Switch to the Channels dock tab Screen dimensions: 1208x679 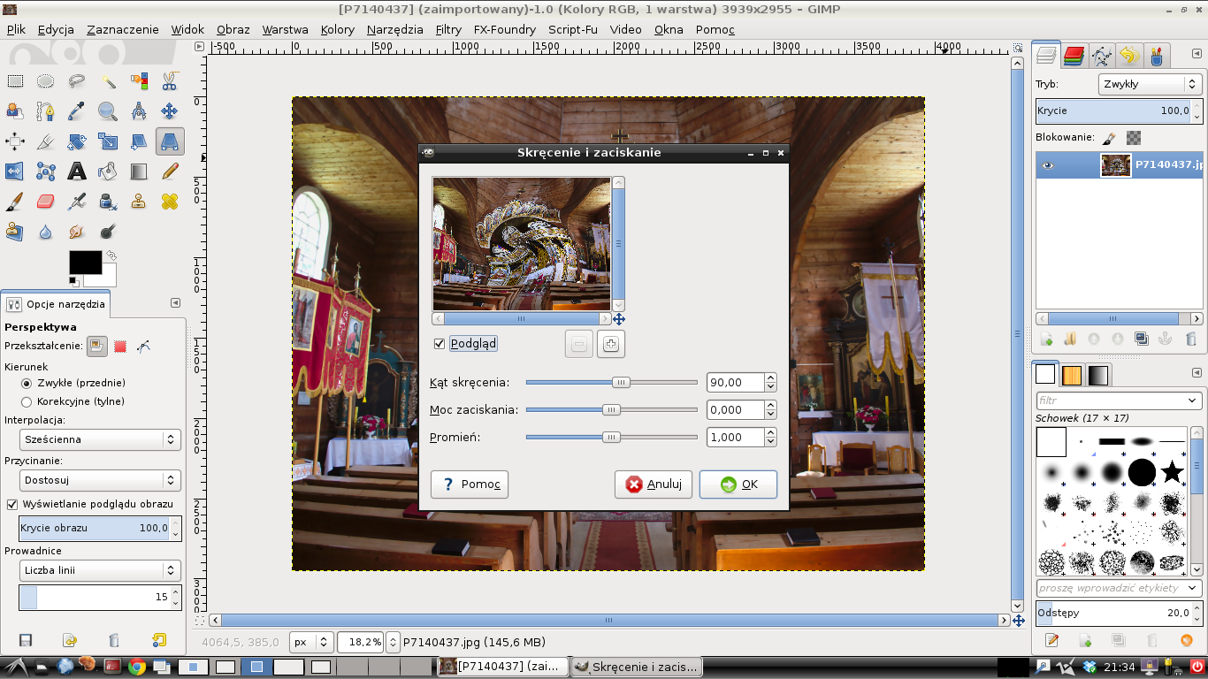coord(1074,57)
